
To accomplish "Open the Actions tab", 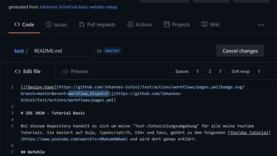I will 140,24.
